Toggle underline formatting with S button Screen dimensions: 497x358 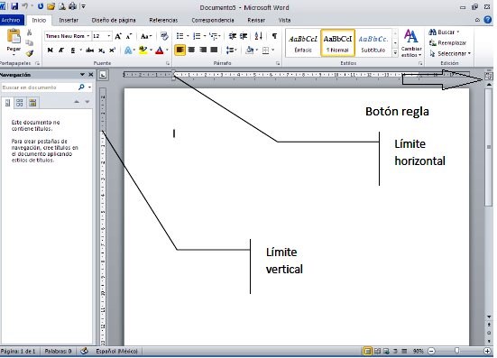pyautogui.click(x=72, y=50)
